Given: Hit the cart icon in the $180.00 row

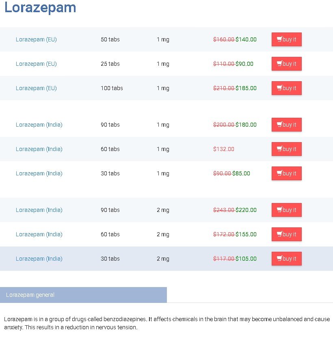Looking at the screenshot, I should coord(279,125).
